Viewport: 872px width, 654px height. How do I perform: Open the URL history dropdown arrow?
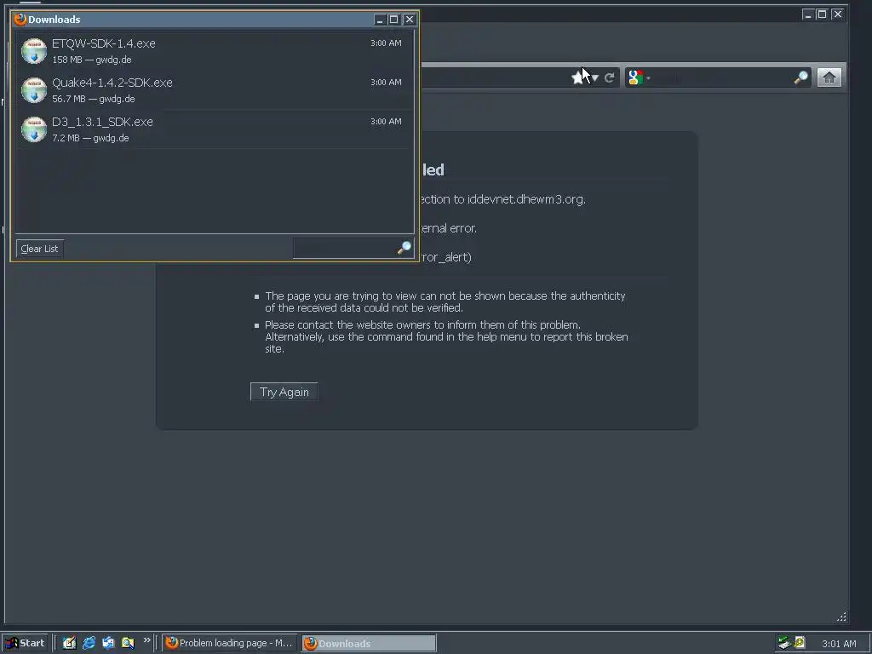click(x=595, y=78)
